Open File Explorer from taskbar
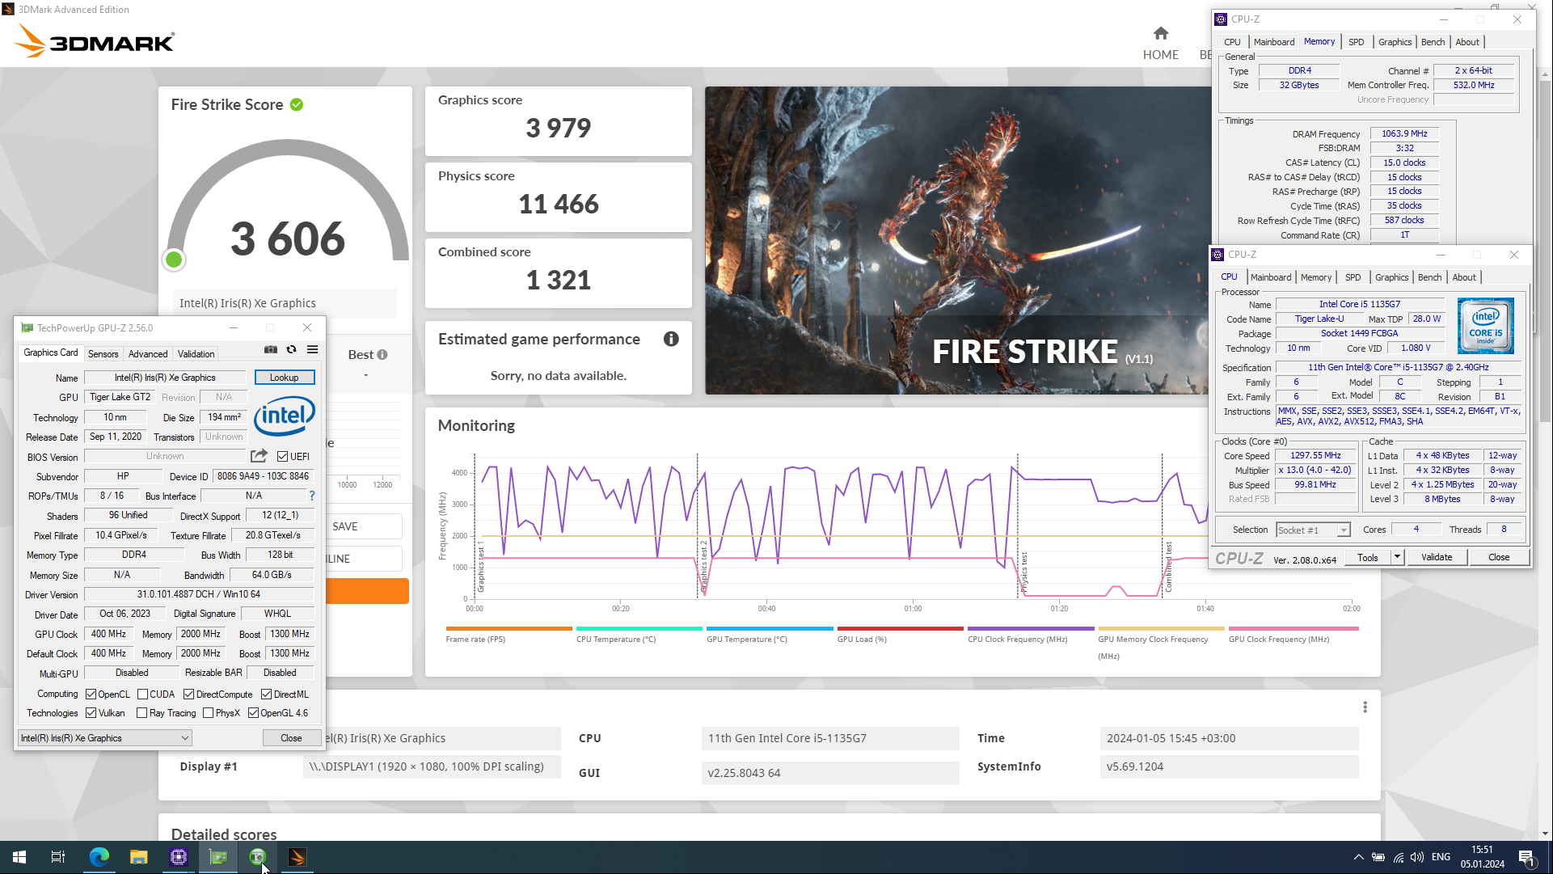Viewport: 1553px width, 874px height. 139,857
